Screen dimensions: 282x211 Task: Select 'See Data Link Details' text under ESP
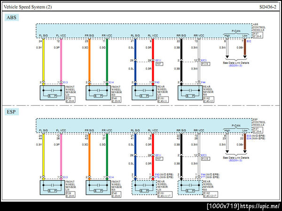point(236,158)
